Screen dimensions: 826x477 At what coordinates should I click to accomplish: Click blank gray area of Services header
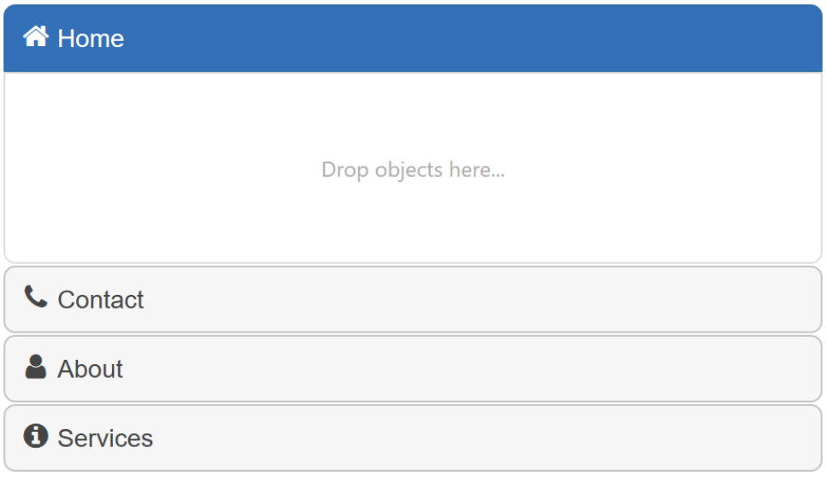coord(474,438)
